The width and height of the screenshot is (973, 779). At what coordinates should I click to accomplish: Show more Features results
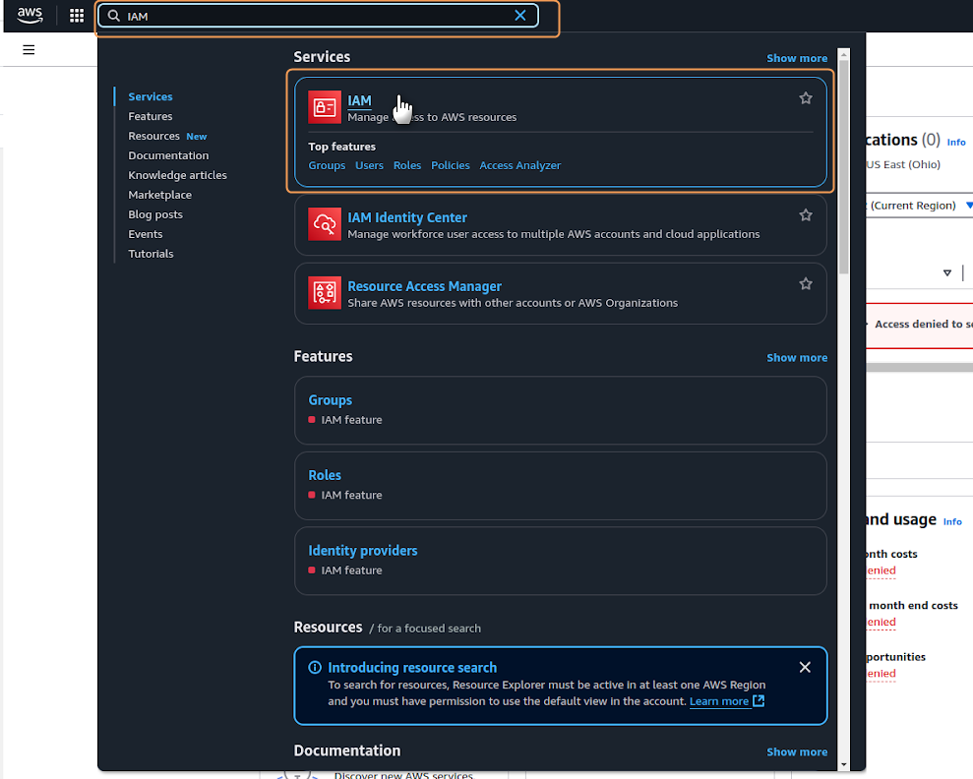797,358
